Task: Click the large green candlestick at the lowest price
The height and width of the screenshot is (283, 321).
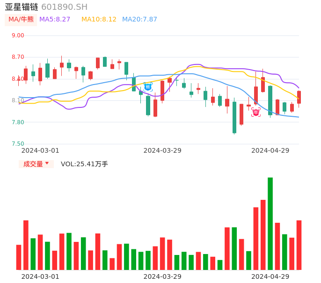Action: [x=234, y=118]
